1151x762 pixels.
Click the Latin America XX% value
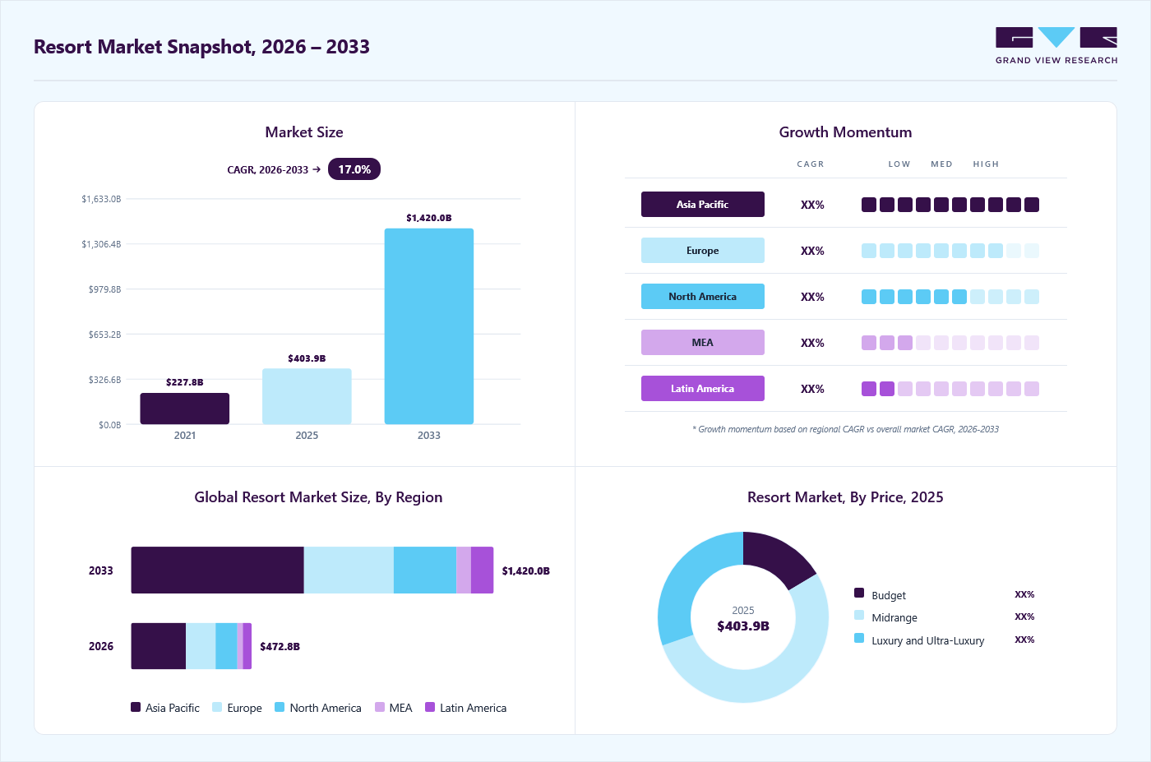coord(812,389)
